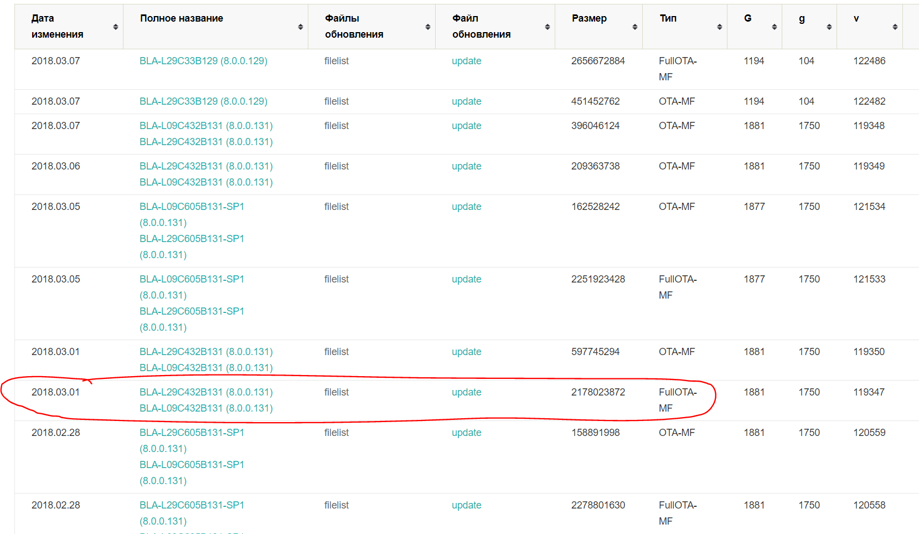
Task: Select the size value 597745294
Action: 596,352
